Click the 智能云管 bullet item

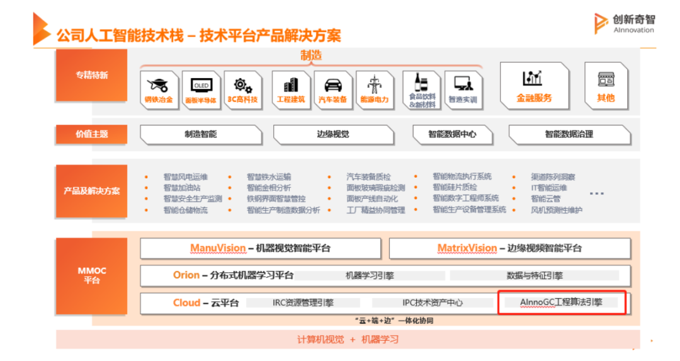(545, 198)
